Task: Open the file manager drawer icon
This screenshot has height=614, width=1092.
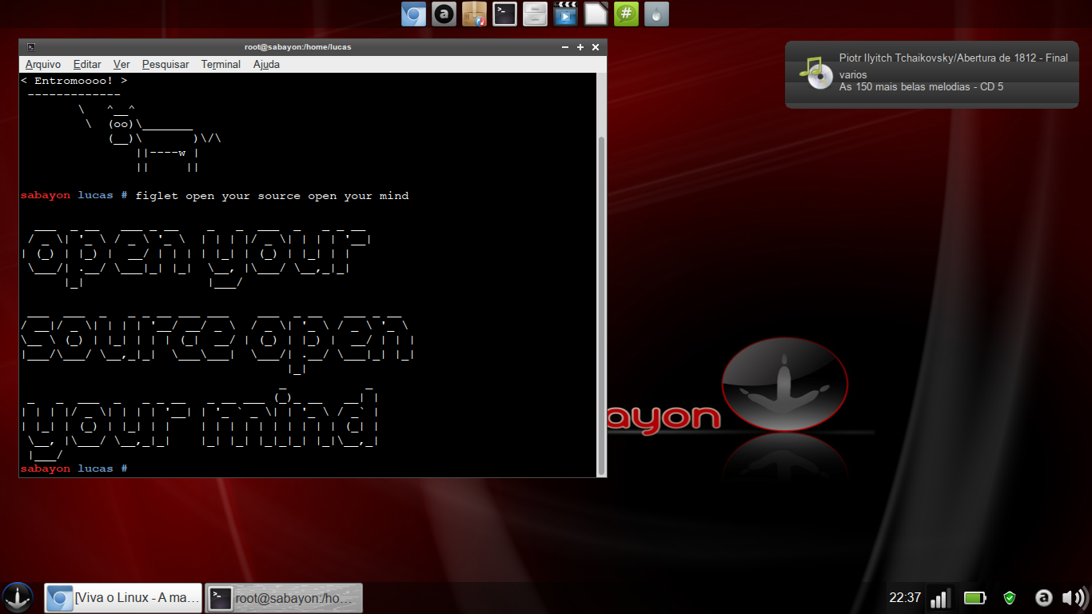Action: [535, 14]
